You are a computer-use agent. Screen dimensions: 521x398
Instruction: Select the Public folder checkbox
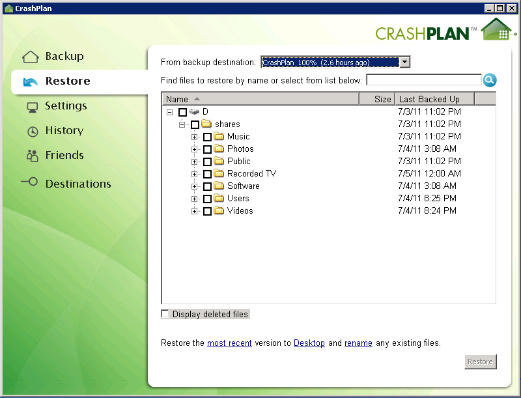tap(207, 162)
